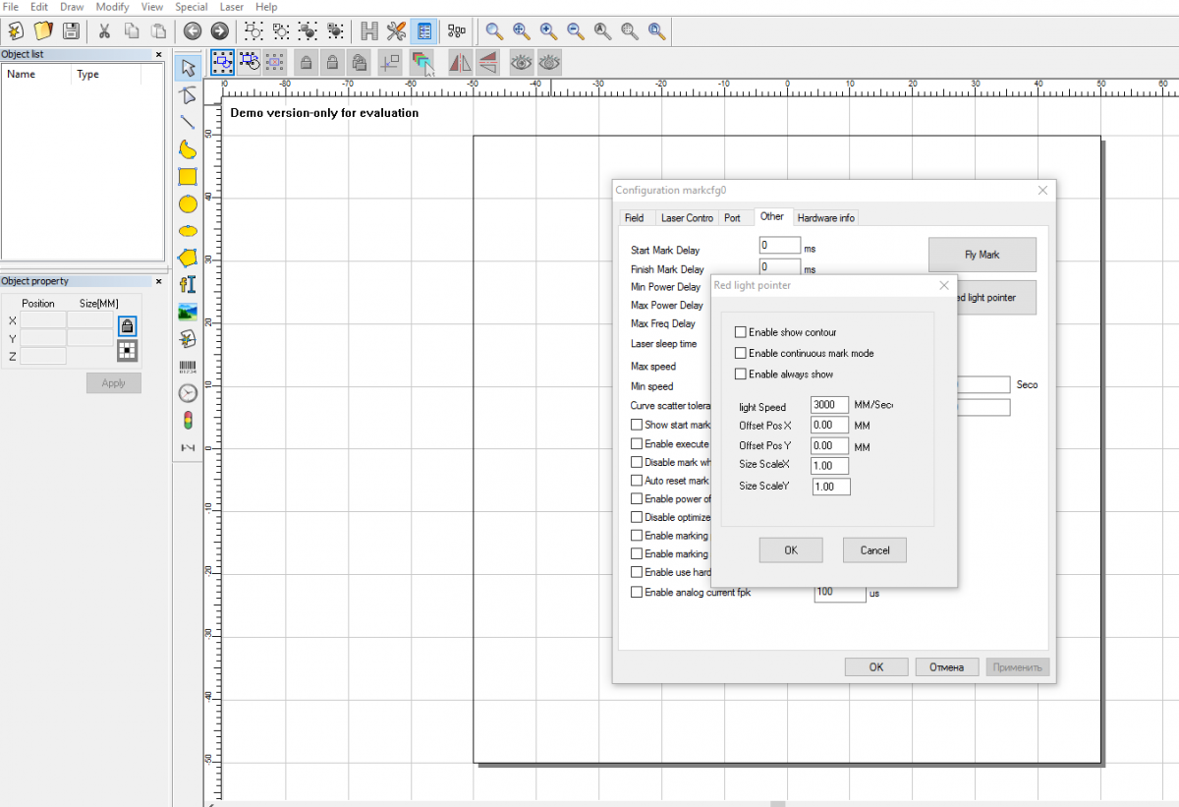Click the Cut scissors icon
Screen dimensions: 1179x807
tap(104, 31)
